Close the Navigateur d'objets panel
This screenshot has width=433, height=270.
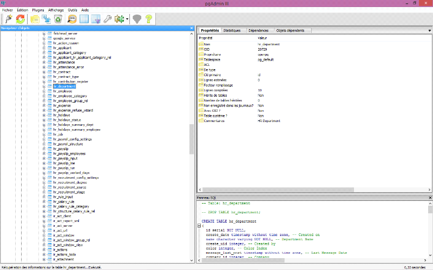[x=191, y=28]
